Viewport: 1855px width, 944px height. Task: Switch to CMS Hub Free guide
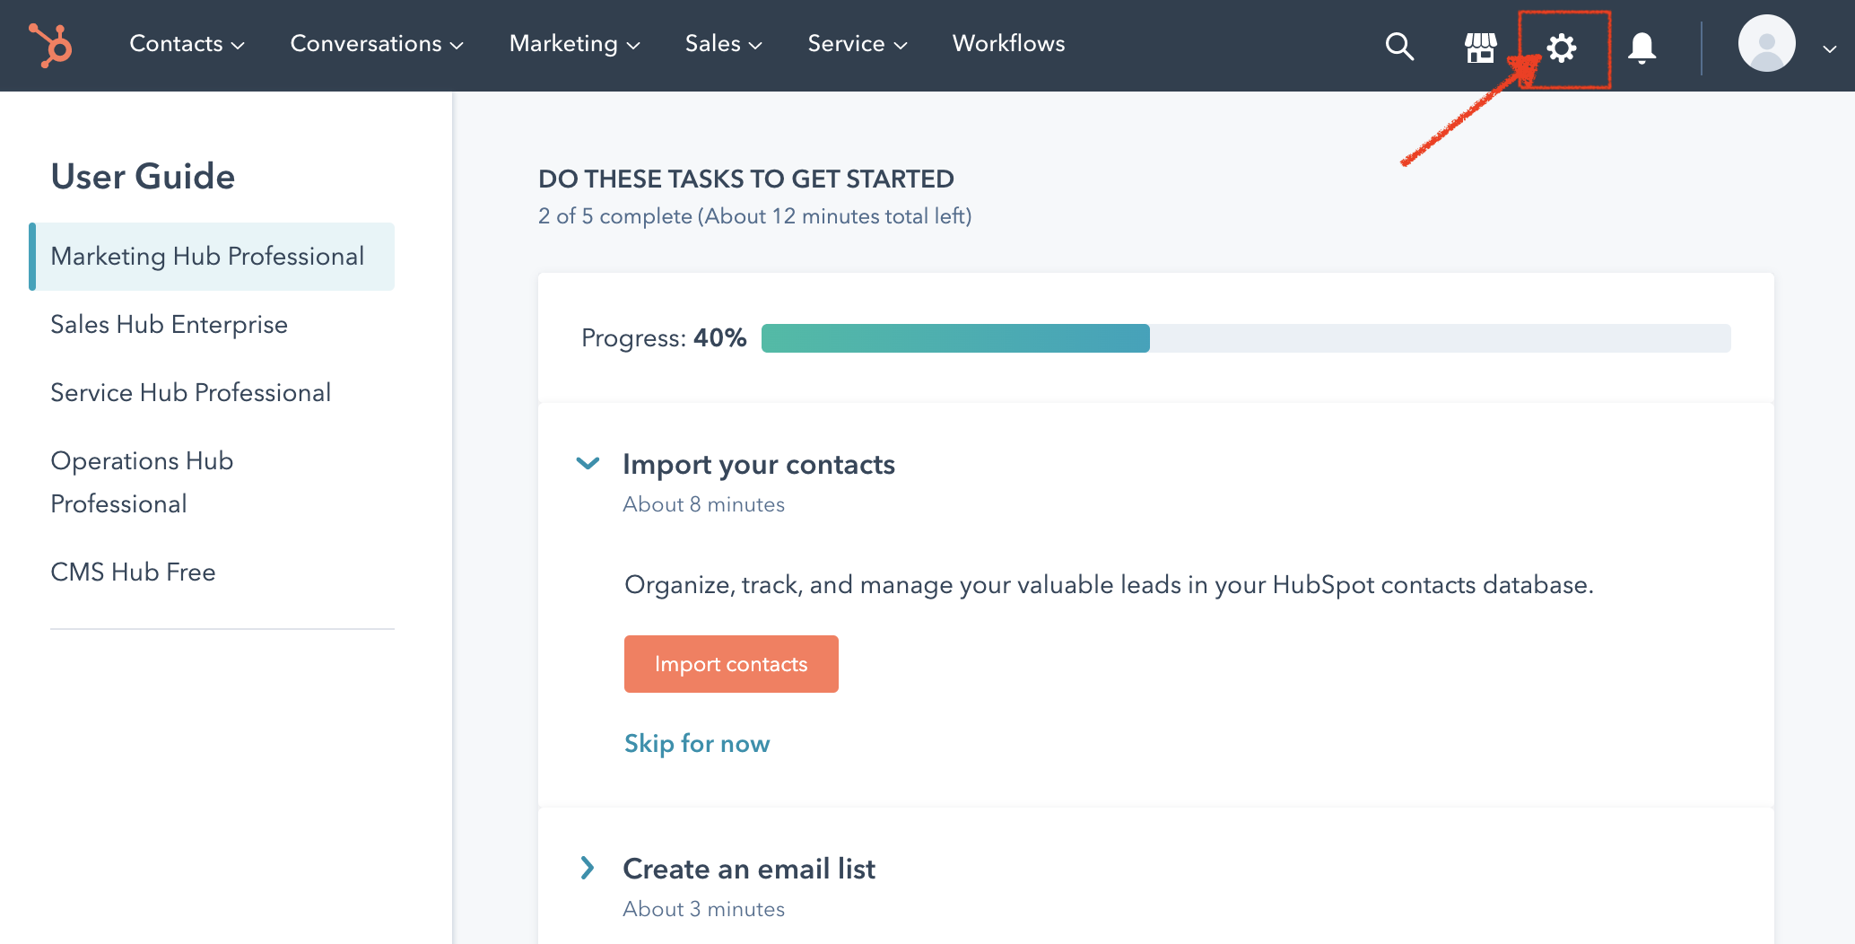coord(133,572)
